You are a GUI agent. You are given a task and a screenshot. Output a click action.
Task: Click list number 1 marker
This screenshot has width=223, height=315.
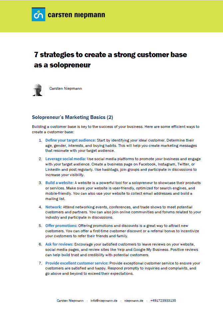(x=40, y=140)
